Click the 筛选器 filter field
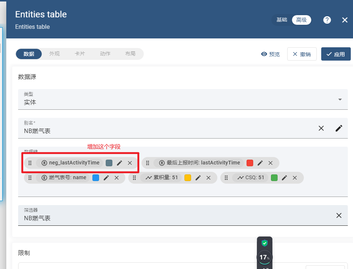353x269 pixels. [183, 215]
